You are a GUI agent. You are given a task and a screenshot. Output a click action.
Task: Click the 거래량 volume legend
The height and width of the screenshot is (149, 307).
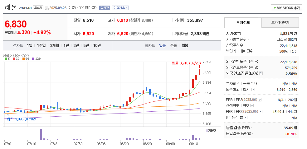(211, 131)
